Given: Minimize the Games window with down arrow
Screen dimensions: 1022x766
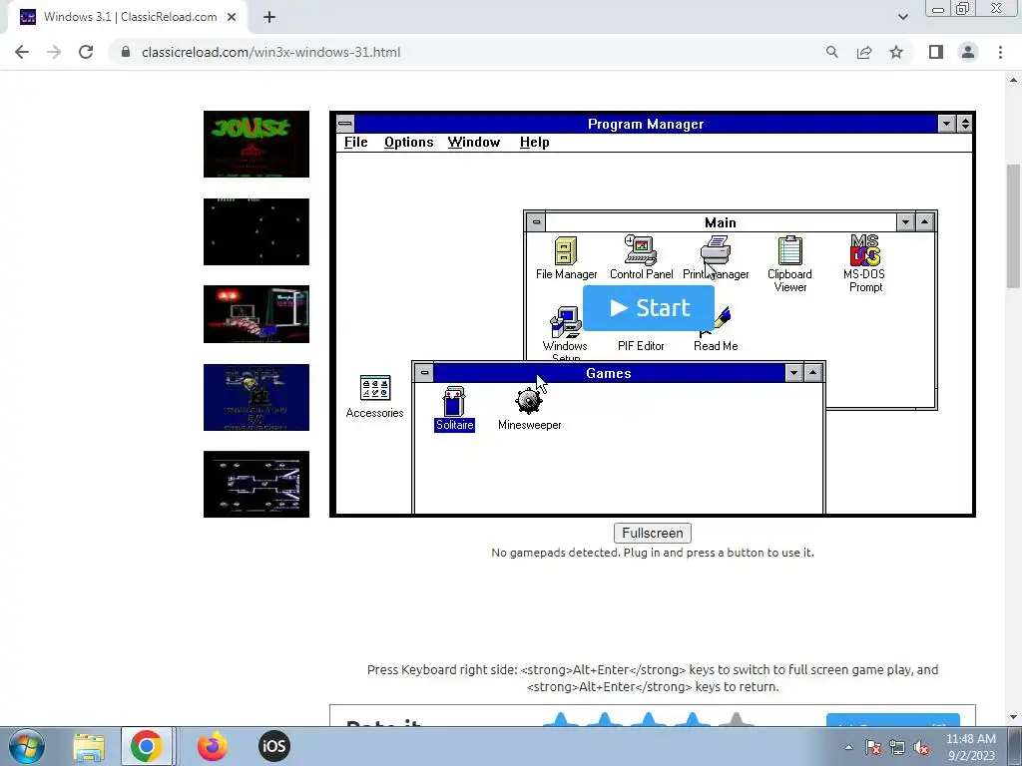Looking at the screenshot, I should pos(793,373).
